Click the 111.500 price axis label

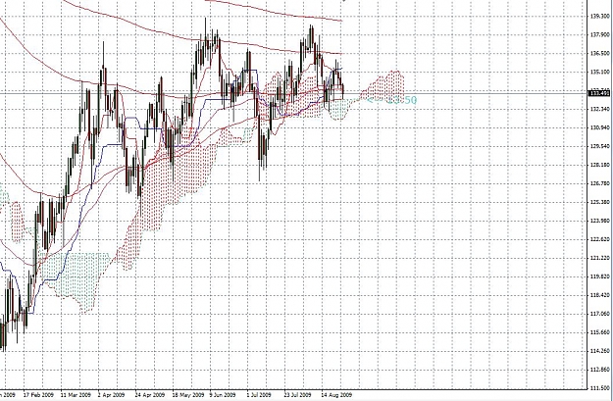pyautogui.click(x=600, y=387)
